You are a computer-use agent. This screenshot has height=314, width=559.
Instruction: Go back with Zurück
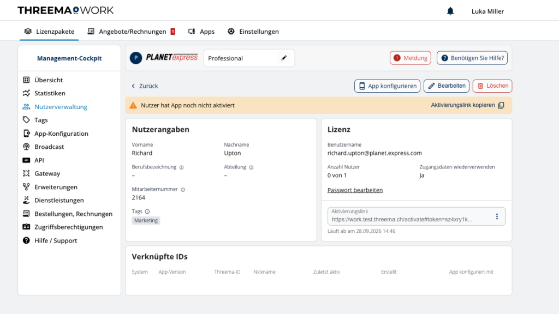[x=144, y=86]
